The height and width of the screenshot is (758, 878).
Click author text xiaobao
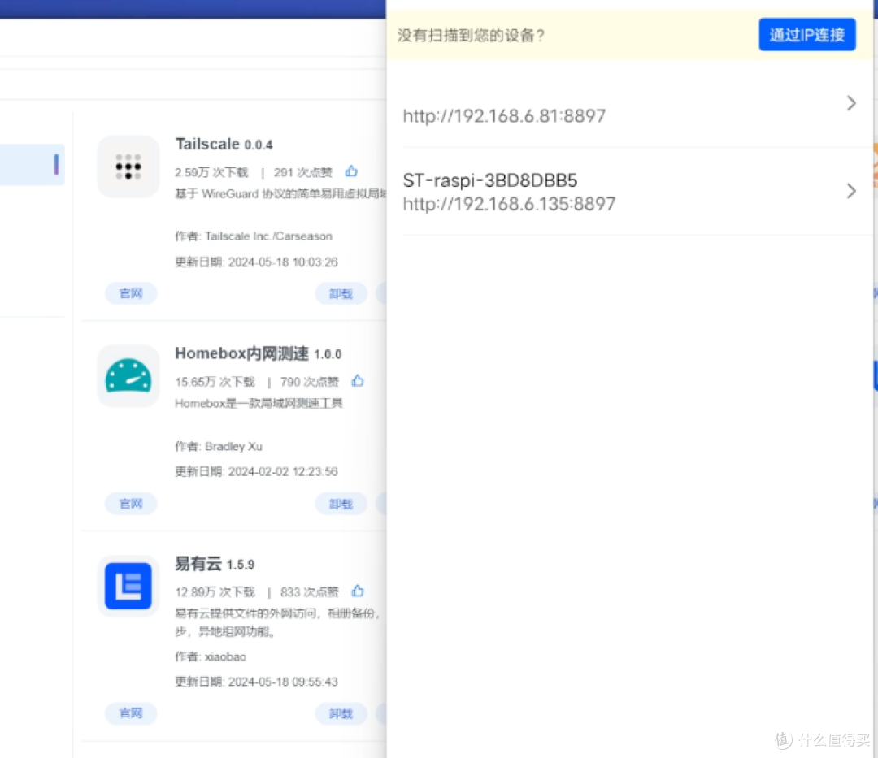pos(225,656)
